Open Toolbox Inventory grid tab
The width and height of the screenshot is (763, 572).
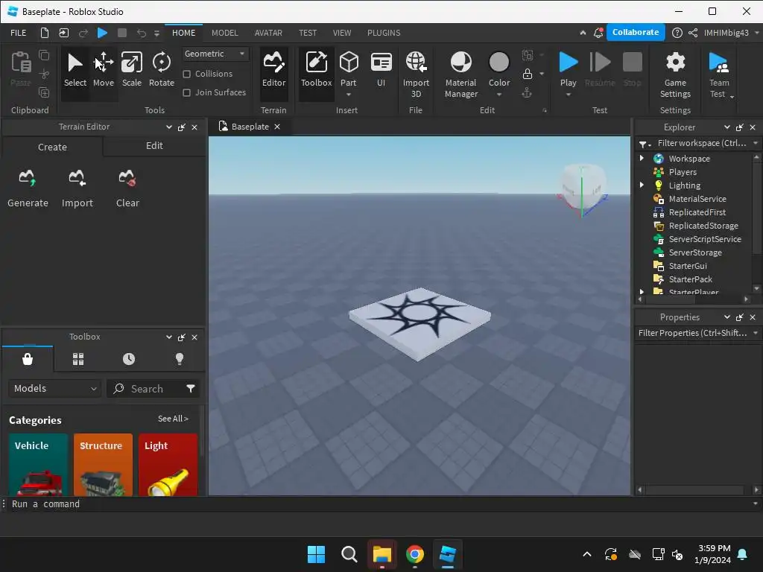tap(77, 359)
